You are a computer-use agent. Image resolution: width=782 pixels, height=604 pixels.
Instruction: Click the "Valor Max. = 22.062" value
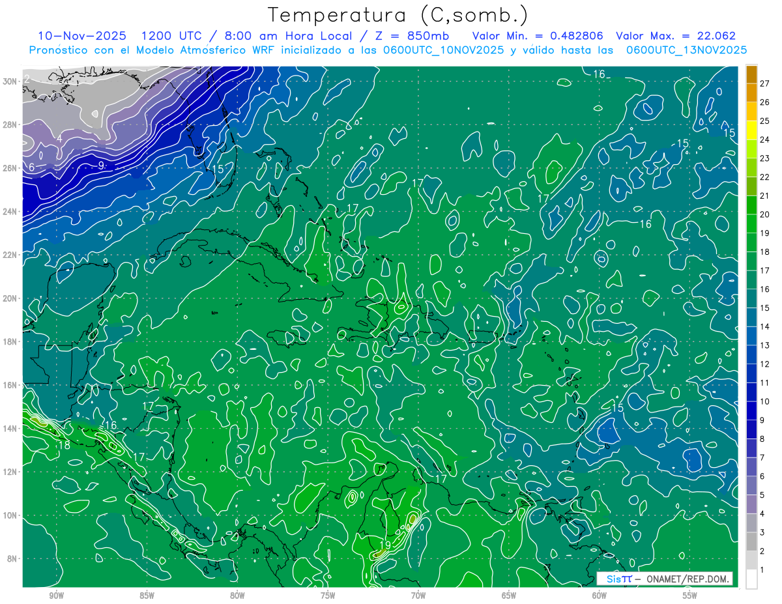click(676, 36)
